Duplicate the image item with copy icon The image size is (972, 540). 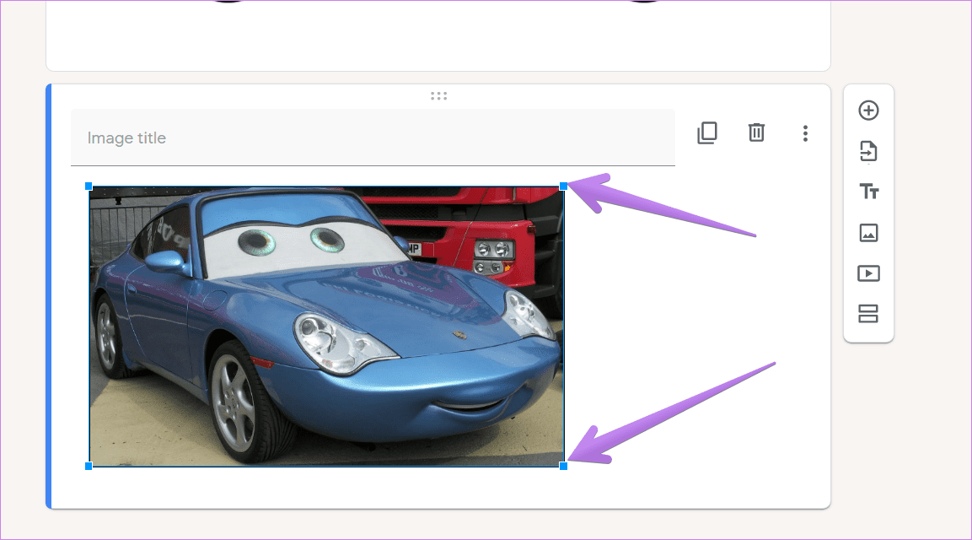coord(707,132)
